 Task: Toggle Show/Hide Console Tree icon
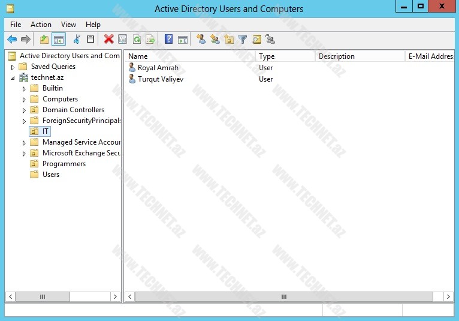pyautogui.click(x=59, y=40)
